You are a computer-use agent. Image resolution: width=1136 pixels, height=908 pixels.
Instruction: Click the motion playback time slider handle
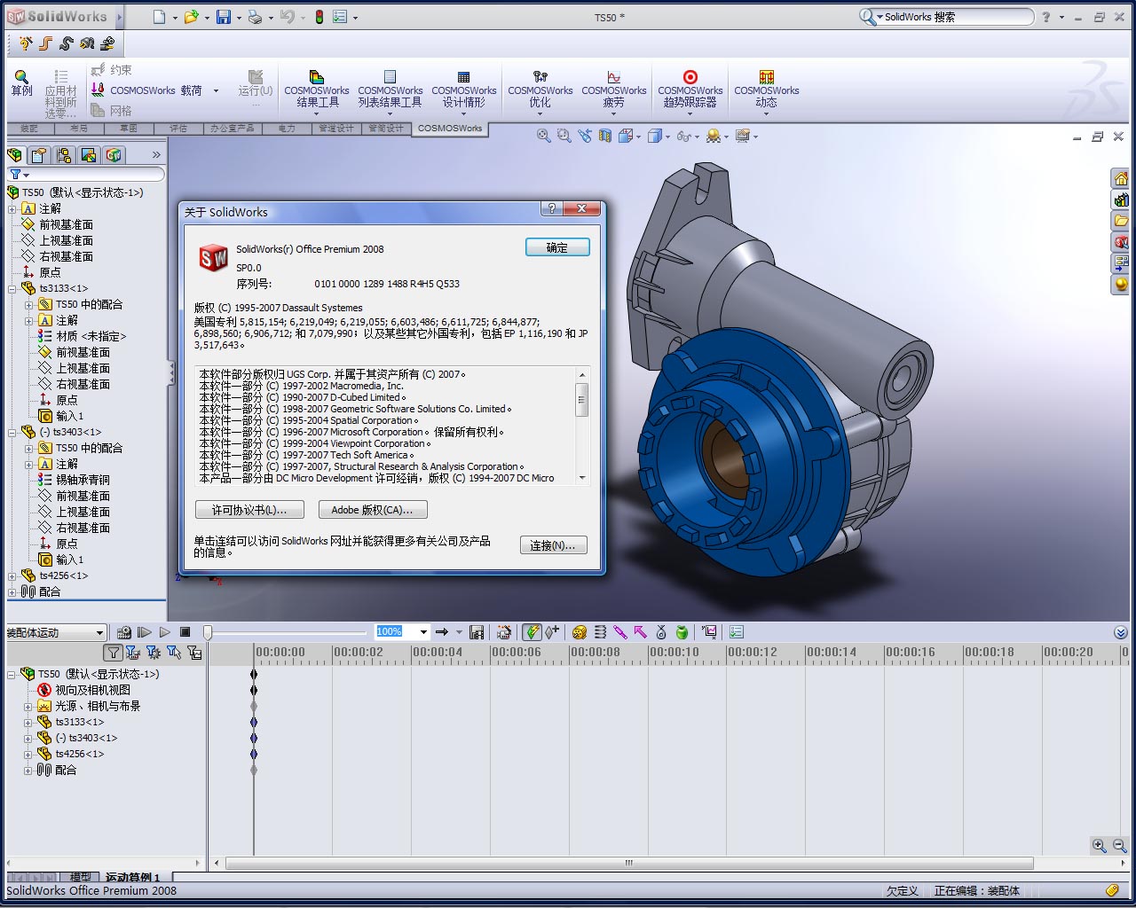point(208,632)
